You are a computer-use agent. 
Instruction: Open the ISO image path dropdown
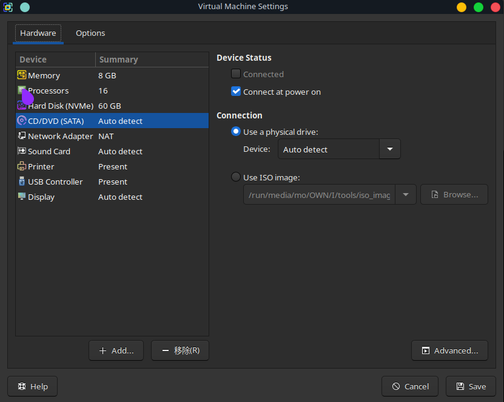click(x=405, y=194)
